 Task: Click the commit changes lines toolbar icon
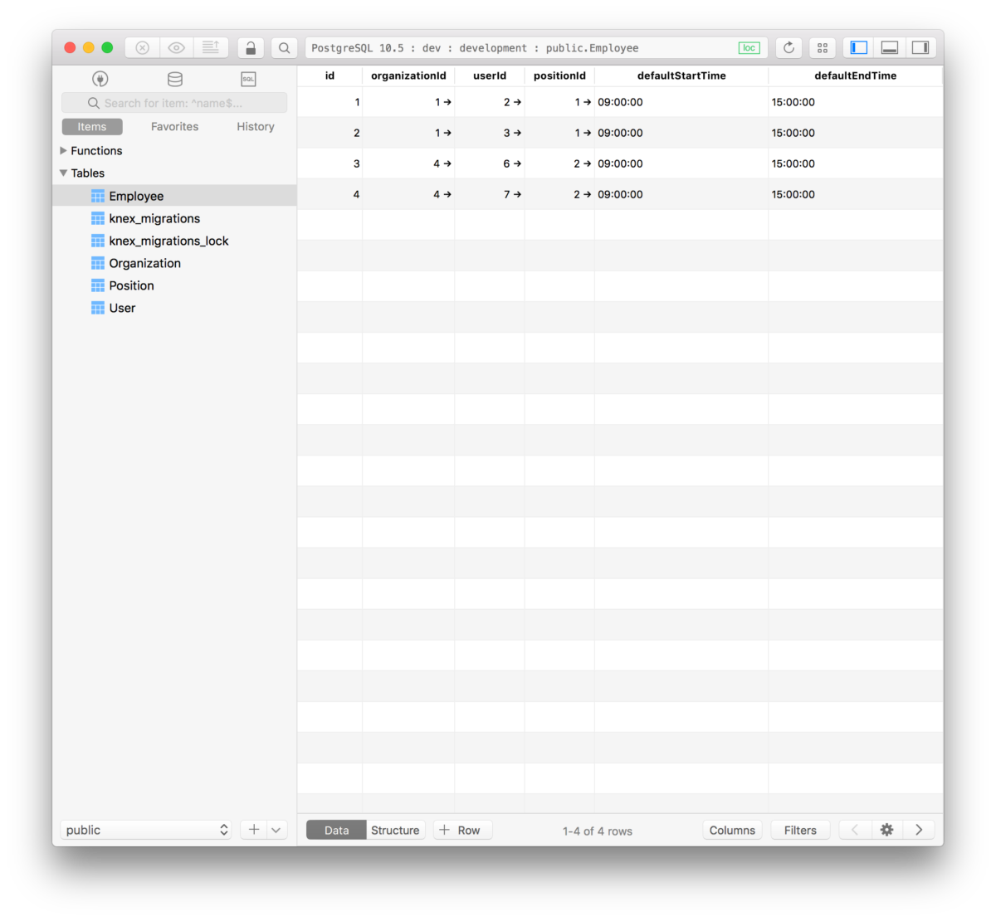(x=211, y=48)
